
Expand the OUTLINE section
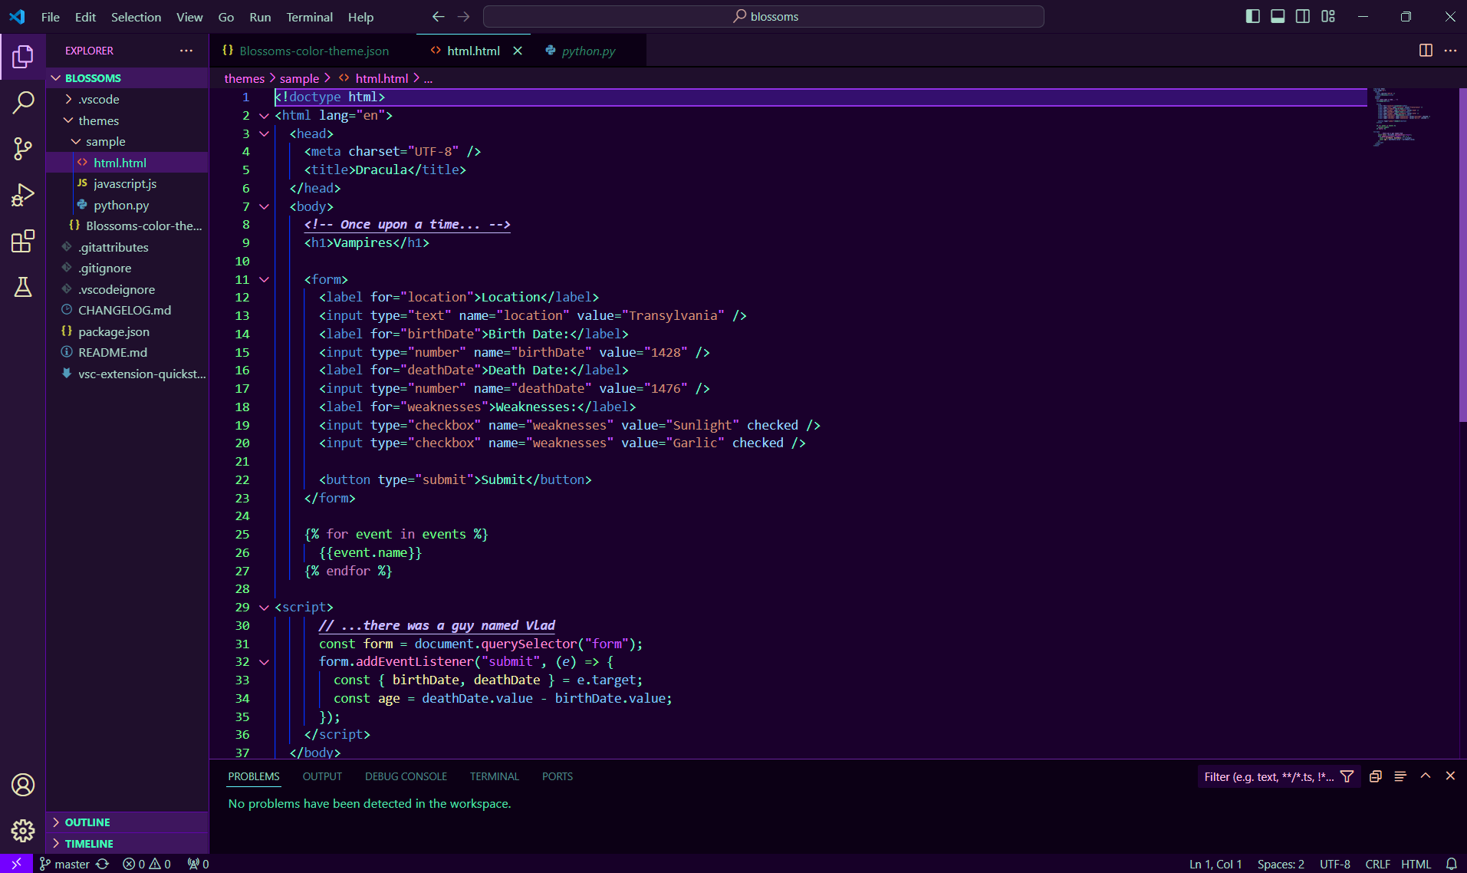pyautogui.click(x=127, y=822)
